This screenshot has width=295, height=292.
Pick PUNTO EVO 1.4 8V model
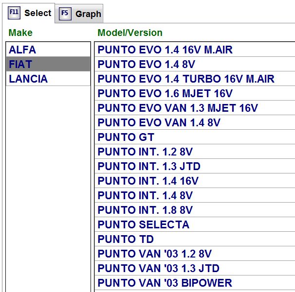point(195,64)
